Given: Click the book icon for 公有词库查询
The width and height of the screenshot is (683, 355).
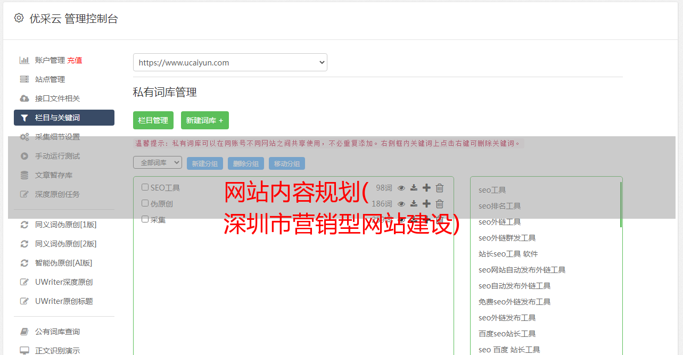Looking at the screenshot, I should [x=24, y=332].
